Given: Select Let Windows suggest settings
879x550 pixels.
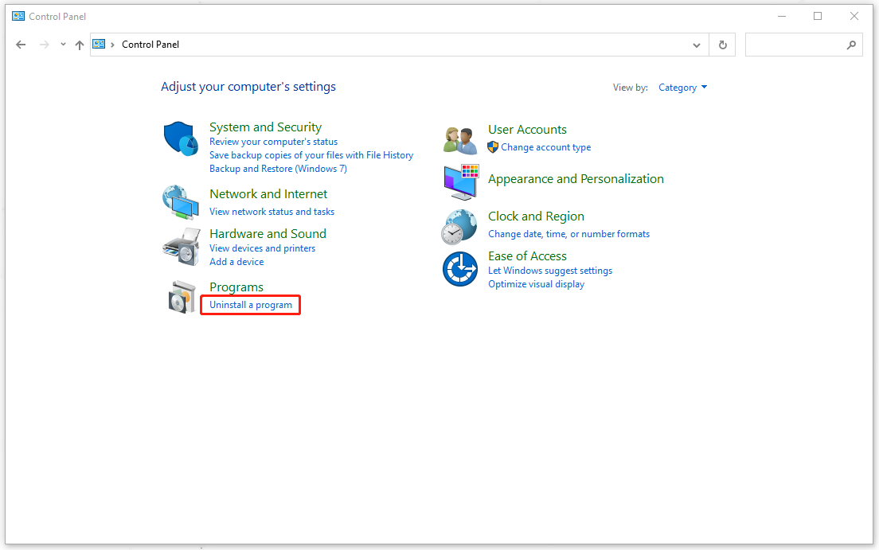Looking at the screenshot, I should click(550, 271).
